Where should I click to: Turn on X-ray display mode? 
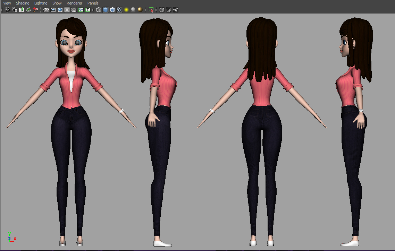(161, 10)
